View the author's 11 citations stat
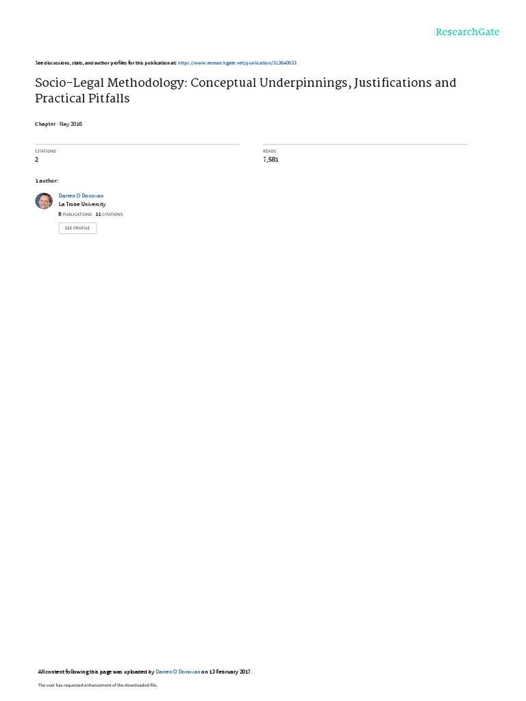 (109, 214)
